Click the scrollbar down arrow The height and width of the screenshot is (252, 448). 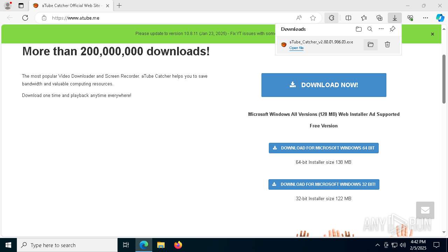click(444, 232)
